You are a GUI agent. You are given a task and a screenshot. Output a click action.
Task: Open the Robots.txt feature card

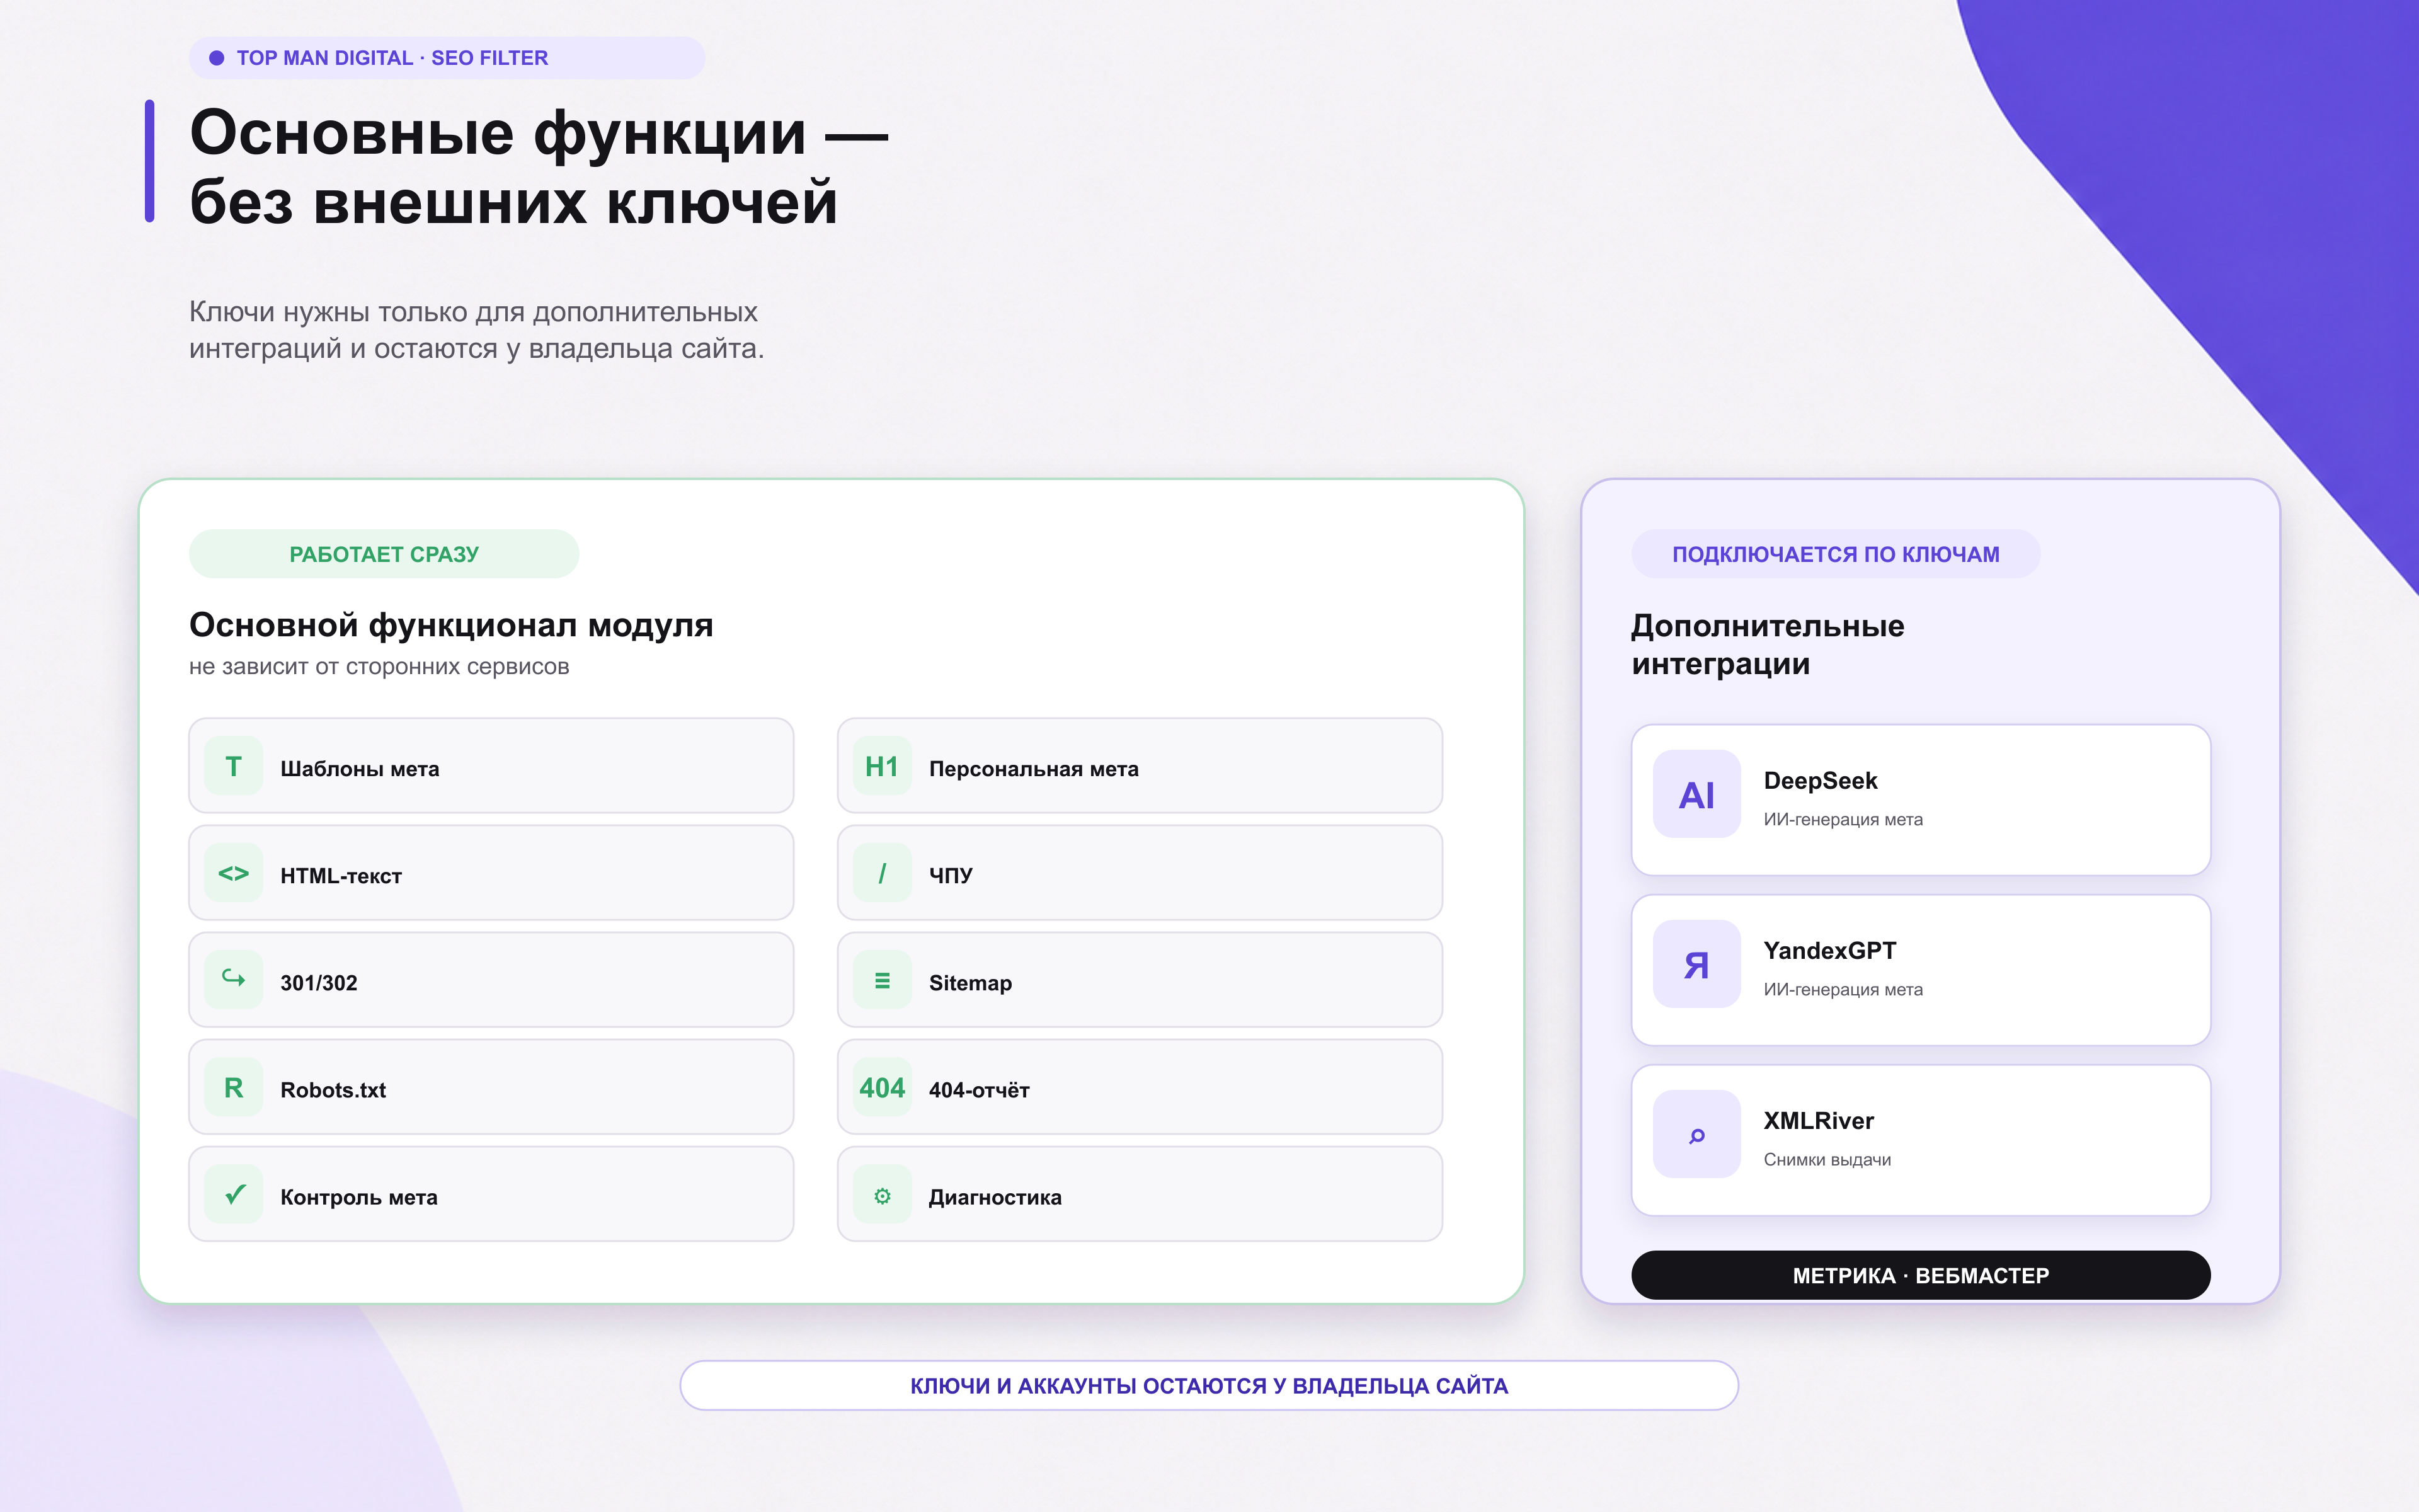(x=491, y=1087)
